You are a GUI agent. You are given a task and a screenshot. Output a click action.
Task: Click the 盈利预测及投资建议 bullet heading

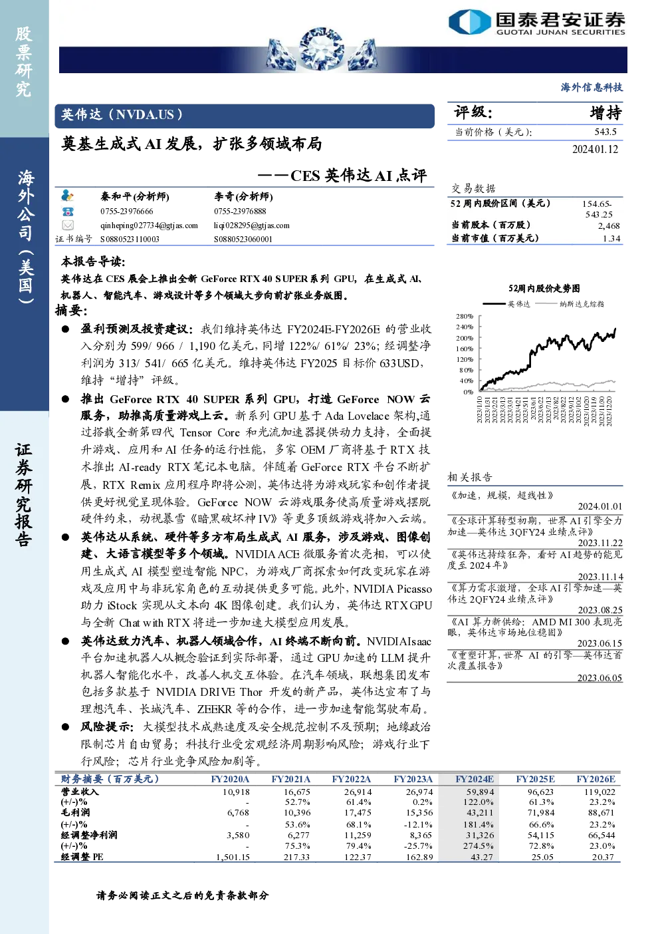pos(137,329)
